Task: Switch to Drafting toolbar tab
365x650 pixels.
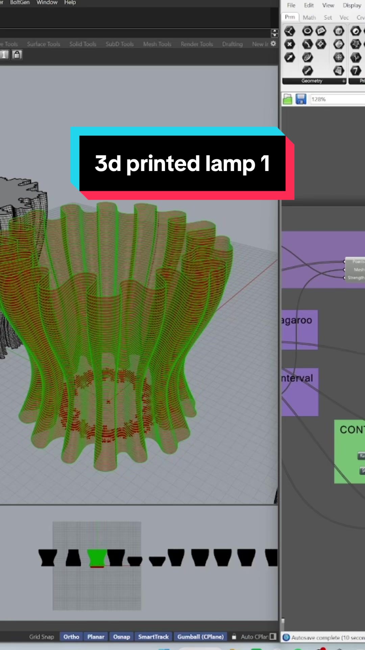Action: [232, 44]
